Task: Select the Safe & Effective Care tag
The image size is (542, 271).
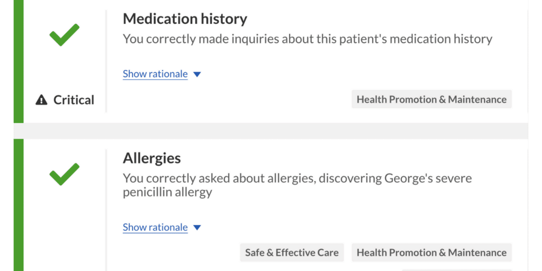Action: [292, 252]
